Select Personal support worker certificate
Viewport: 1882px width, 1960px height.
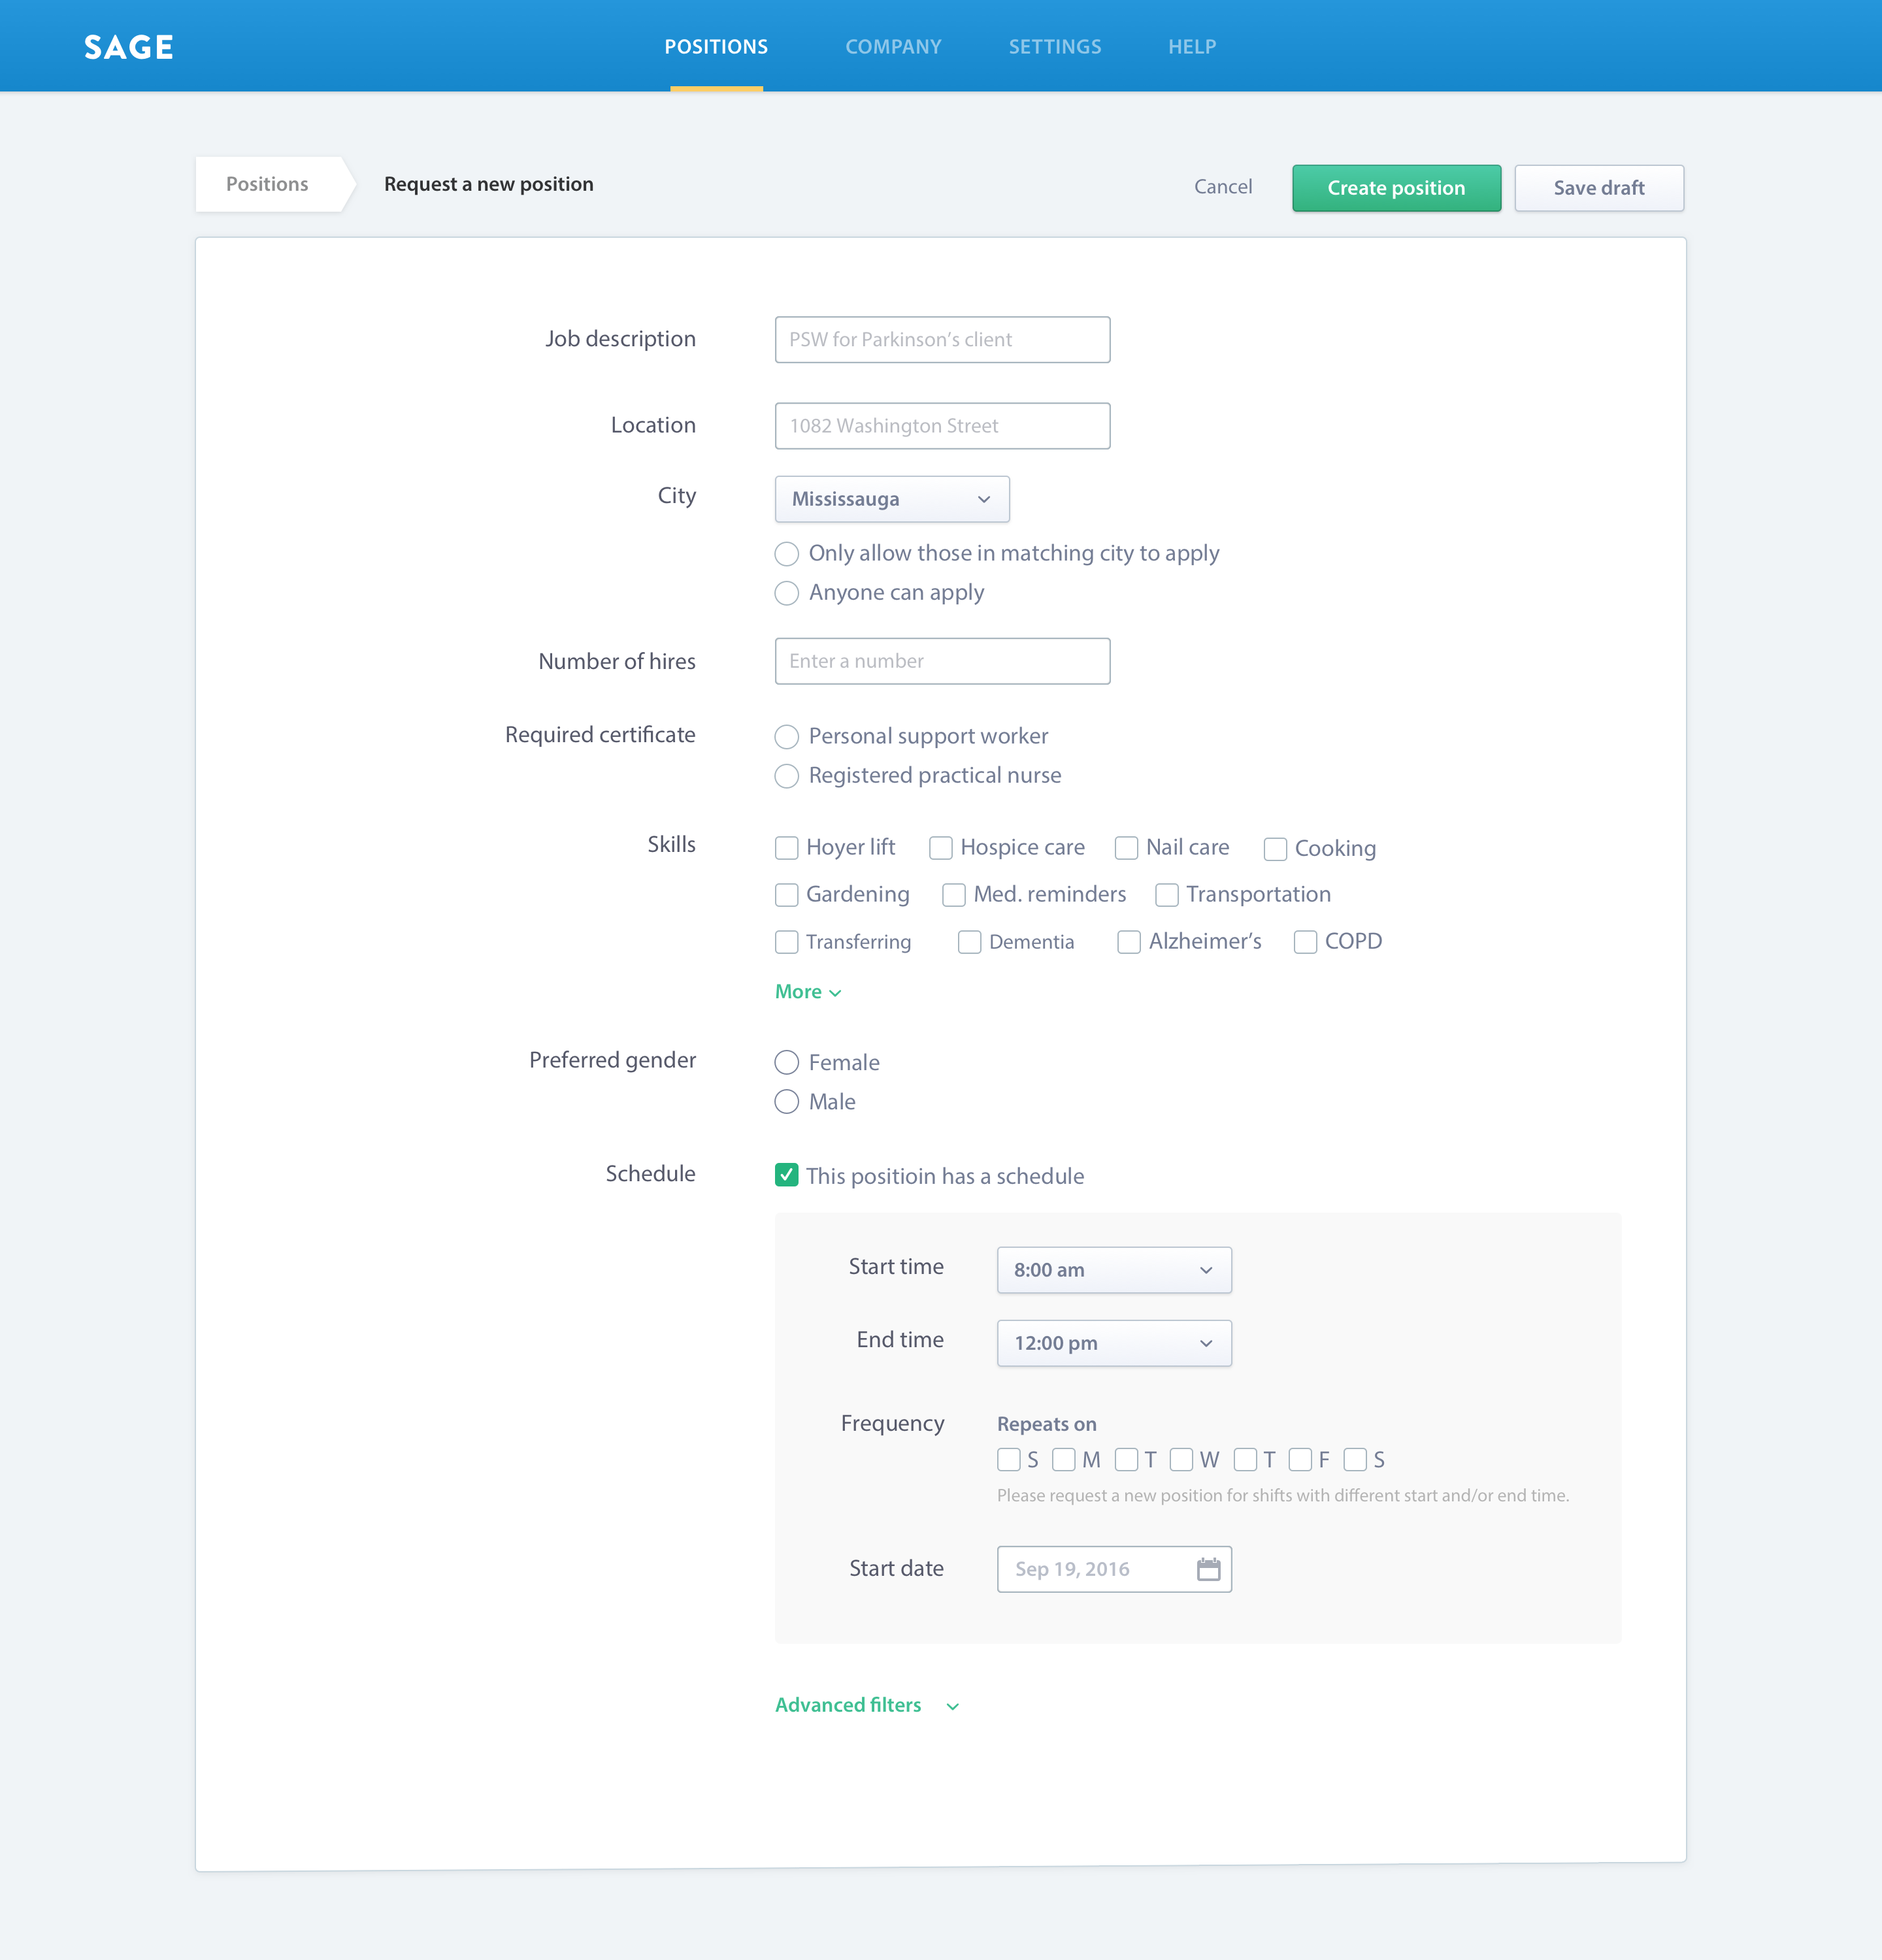pos(787,737)
